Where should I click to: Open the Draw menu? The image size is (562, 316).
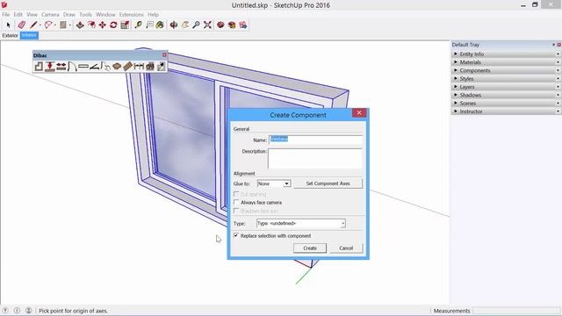pyautogui.click(x=69, y=14)
